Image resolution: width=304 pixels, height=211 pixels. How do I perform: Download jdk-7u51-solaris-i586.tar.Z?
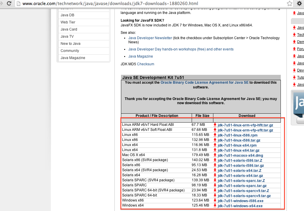(240, 161)
